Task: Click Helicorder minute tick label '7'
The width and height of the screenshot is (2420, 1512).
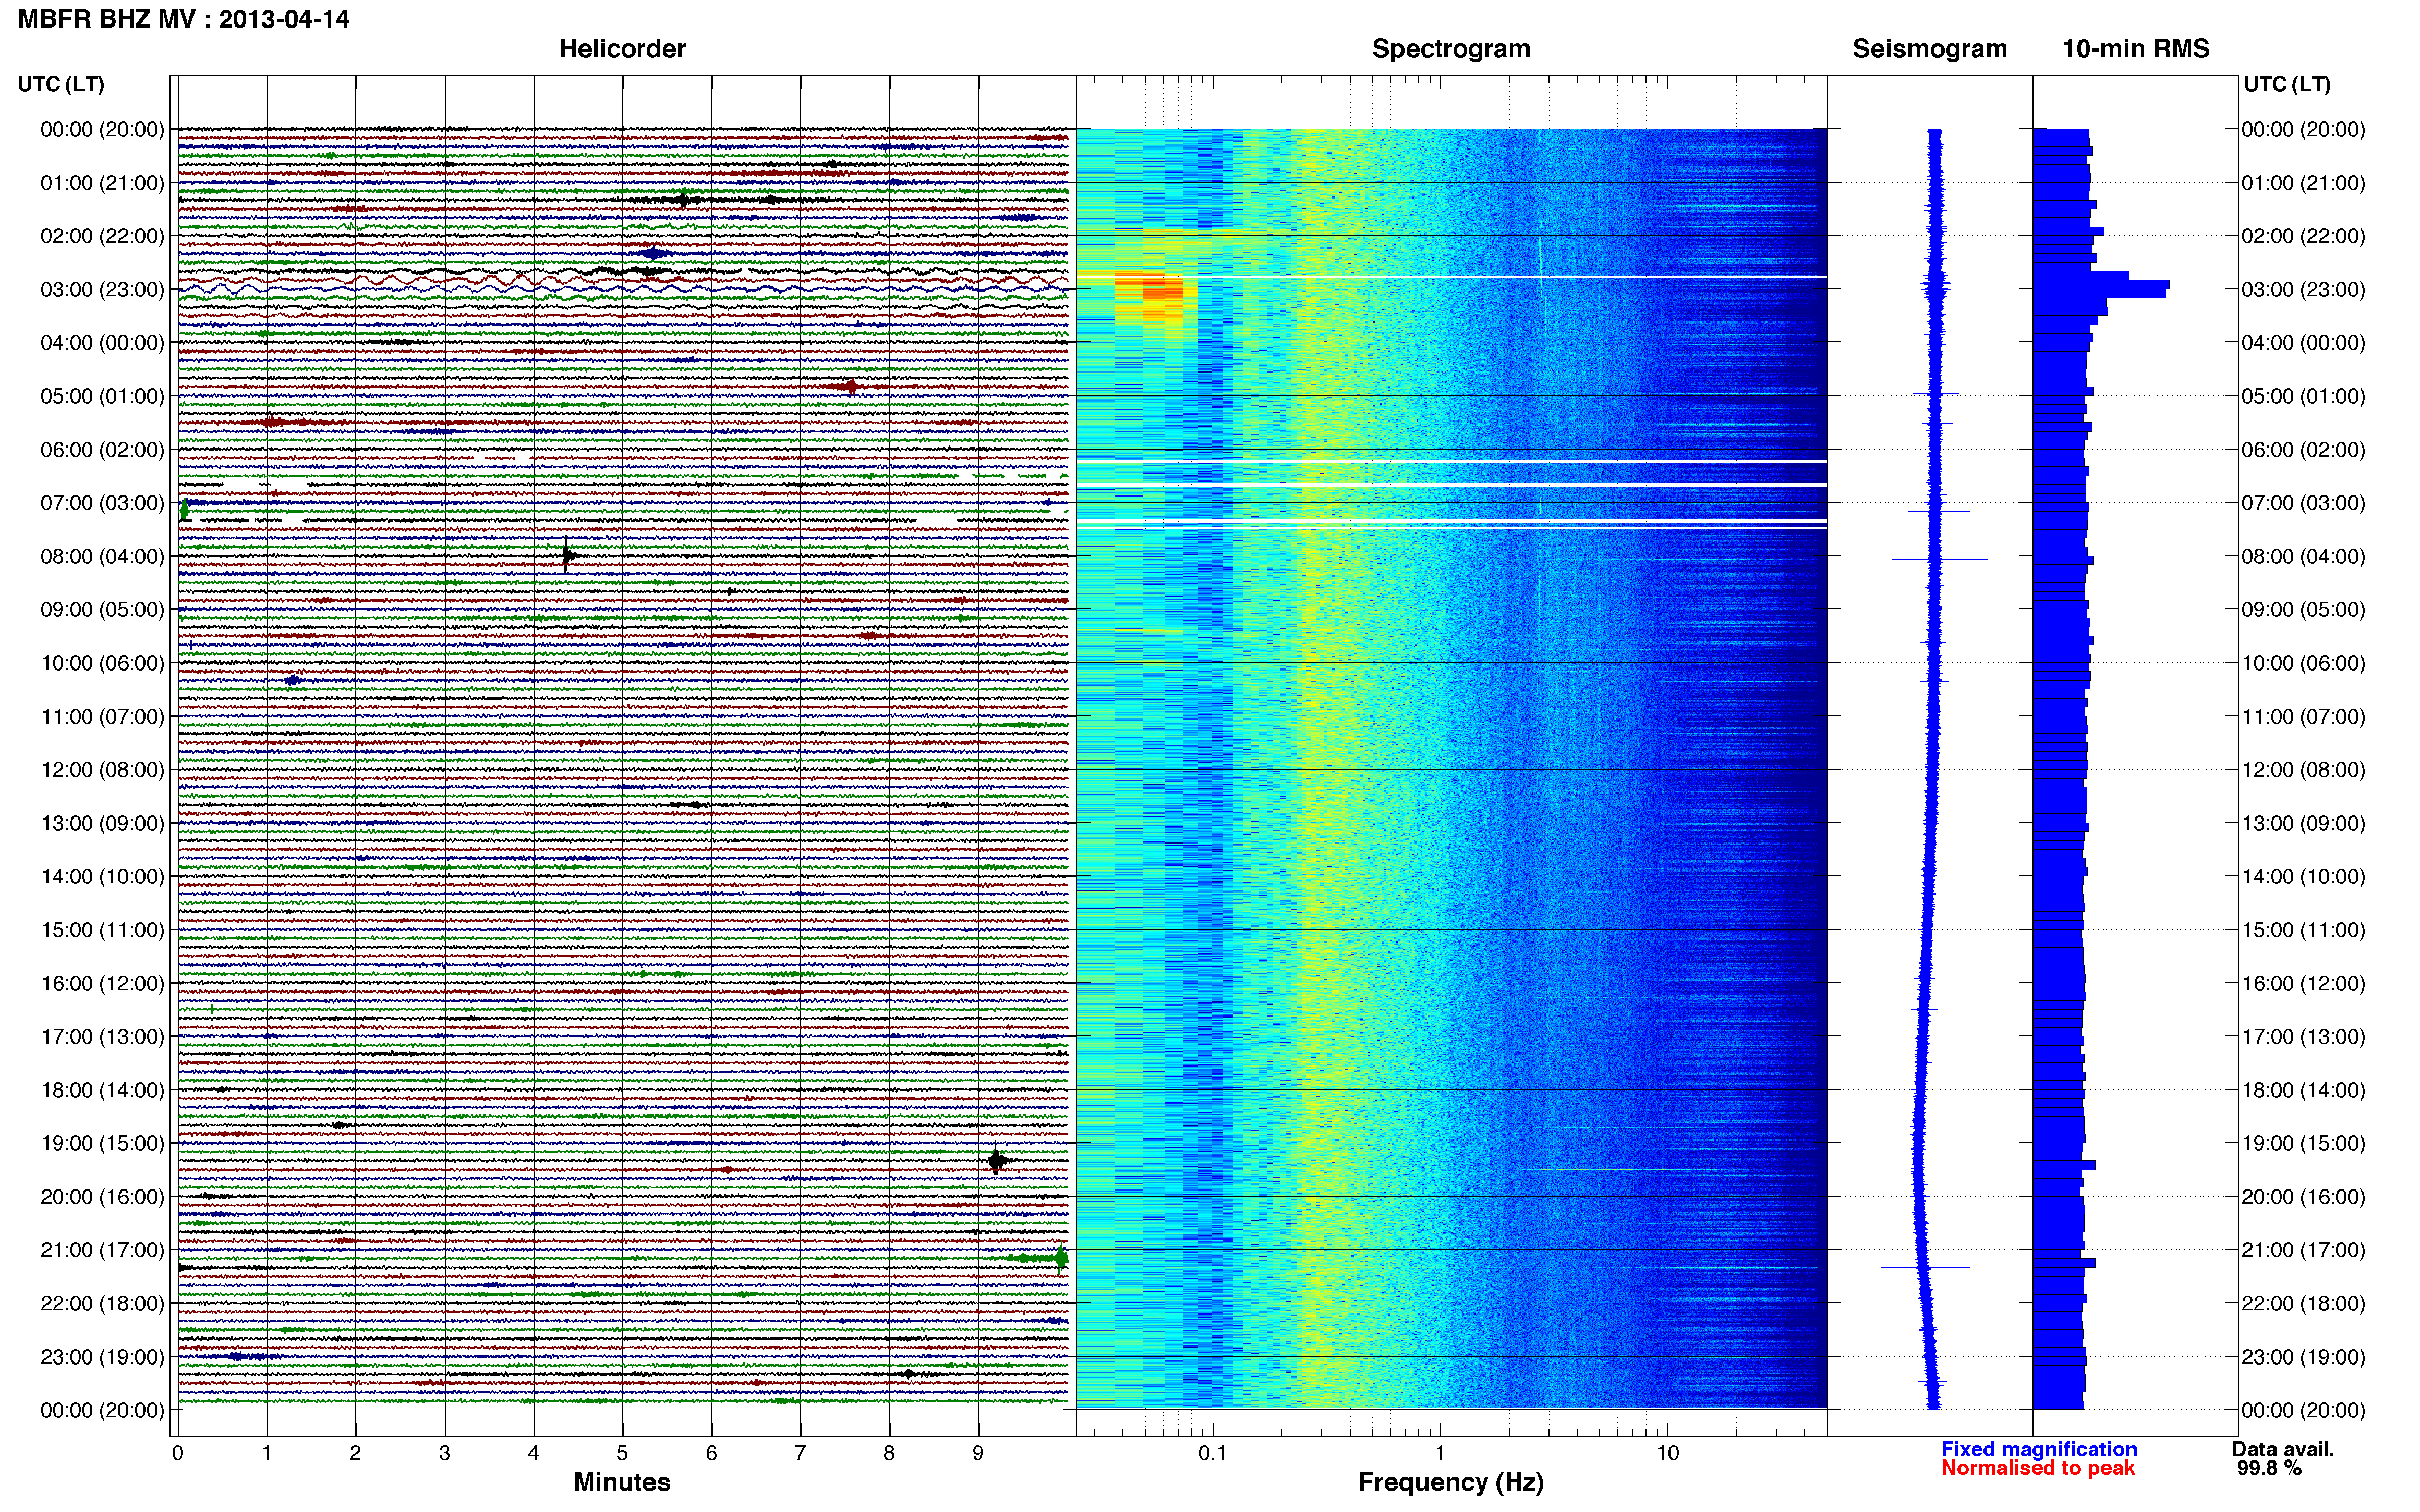Action: point(801,1453)
